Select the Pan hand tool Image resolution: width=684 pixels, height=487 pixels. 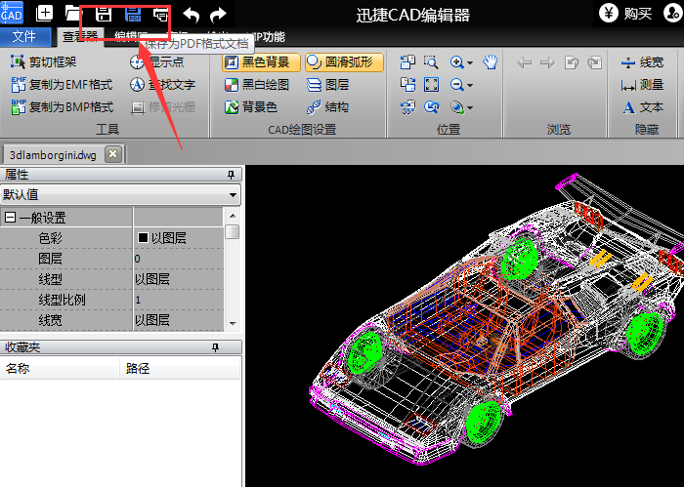(x=491, y=62)
